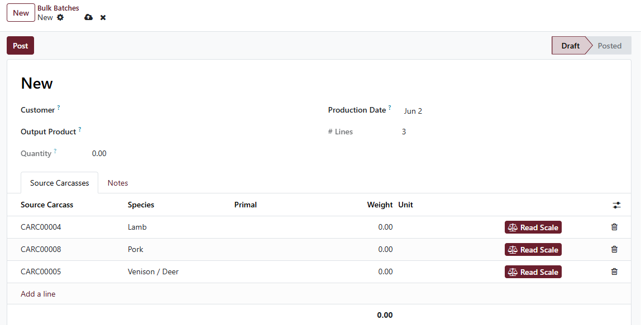Screen dimensions: 641x325
Task: Sort by Source Carcass column
Action: click(x=47, y=205)
